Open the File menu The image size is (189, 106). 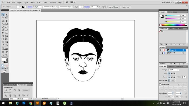pyautogui.click(x=8, y=2)
